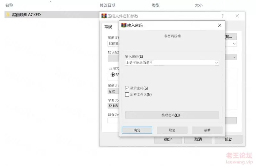Sort by the 修改日期 column header
This screenshot has width=256, height=166.
pos(108,5)
